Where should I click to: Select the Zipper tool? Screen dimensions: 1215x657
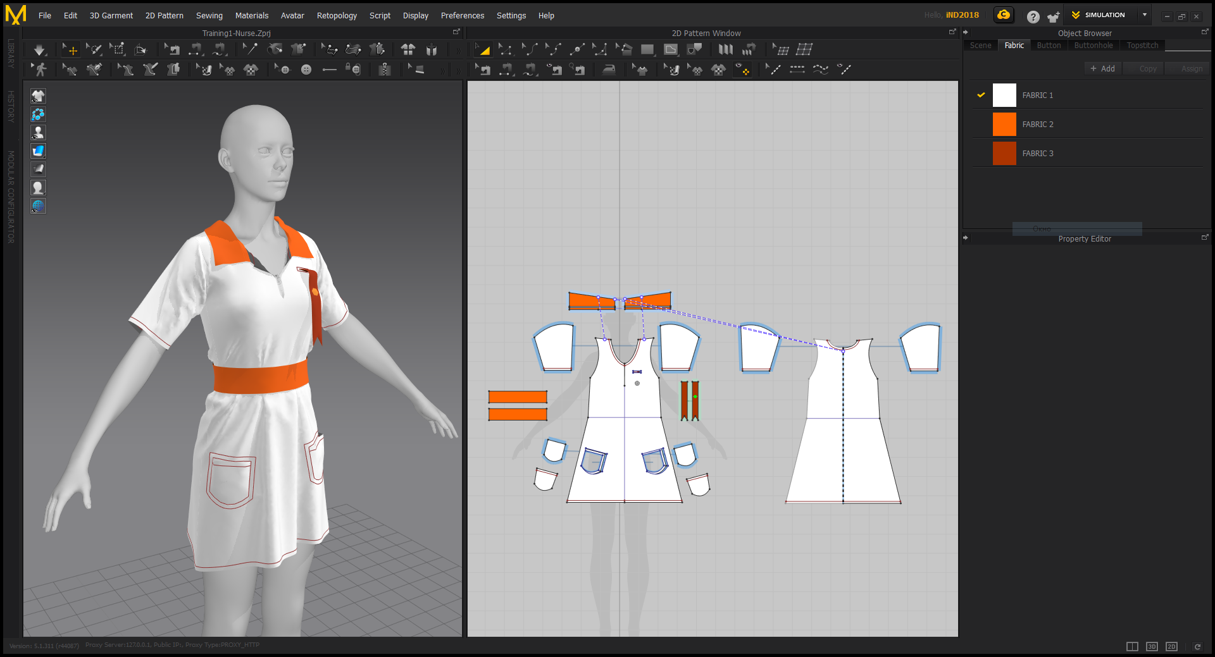pos(384,70)
